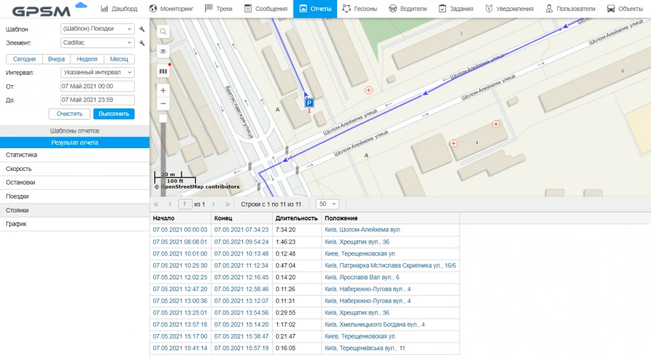Viewport: 651px width, 360px height.
Task: Open rows-per-page dropdown showing 50
Action: pos(327,204)
